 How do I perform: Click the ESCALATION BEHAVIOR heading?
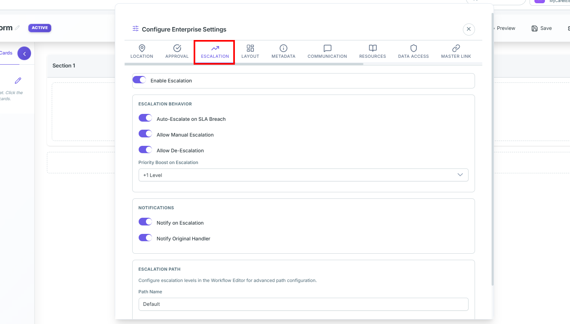pyautogui.click(x=165, y=104)
